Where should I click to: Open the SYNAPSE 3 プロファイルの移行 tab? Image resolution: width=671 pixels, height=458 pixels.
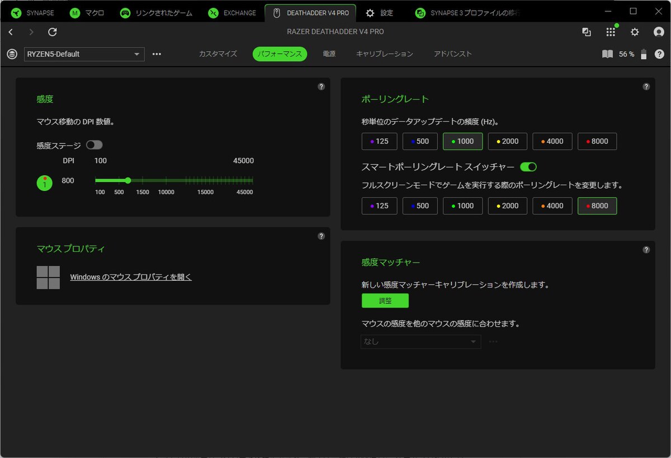(x=469, y=13)
